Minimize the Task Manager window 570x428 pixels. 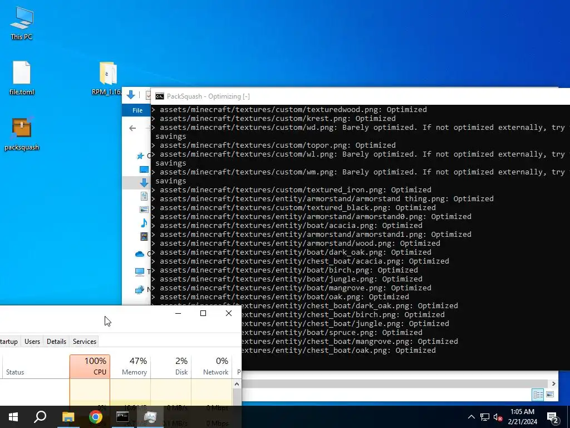pos(178,313)
